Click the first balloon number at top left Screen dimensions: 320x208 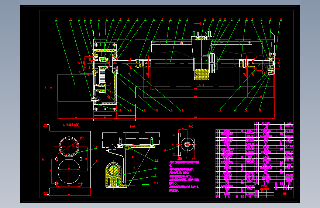(56, 20)
